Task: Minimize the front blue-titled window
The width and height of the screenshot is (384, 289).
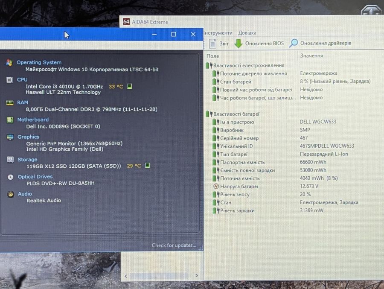Action: (x=154, y=34)
